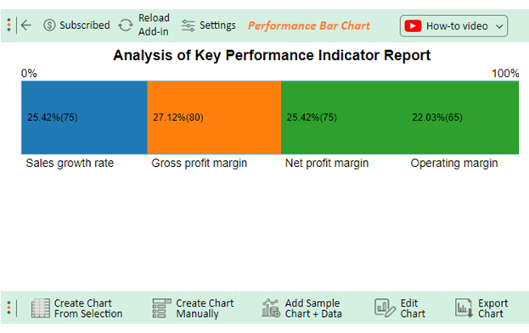The width and height of the screenshot is (529, 333).
Task: Click the Export Chart download icon
Action: point(464,308)
